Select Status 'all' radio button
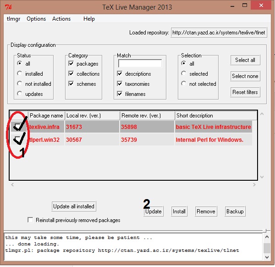Screen dimensions: 275x267 click(20, 63)
